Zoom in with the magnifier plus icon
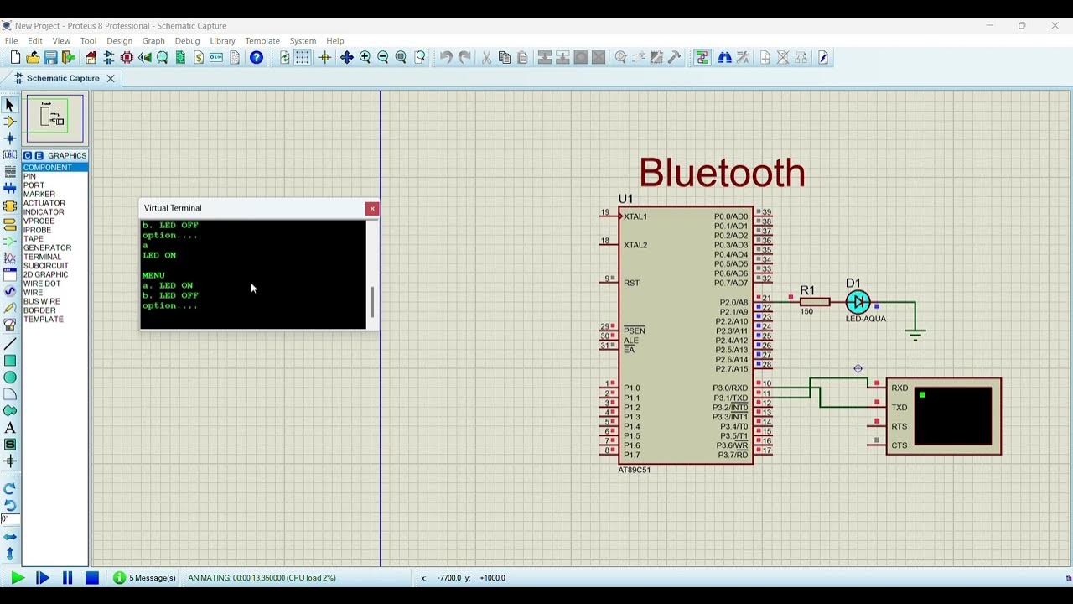Image resolution: width=1073 pixels, height=604 pixels. (365, 57)
